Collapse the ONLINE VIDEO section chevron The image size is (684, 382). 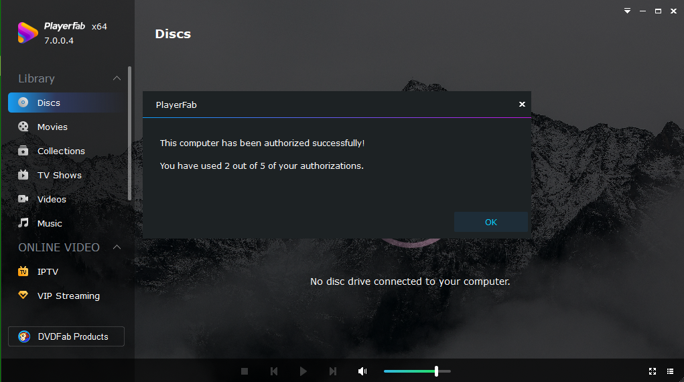[x=117, y=247]
